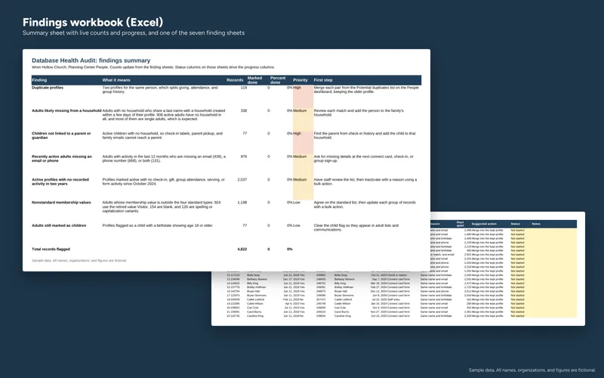
Task: Click 'Ask for missing details at the next connect card'
Action: 364,159
